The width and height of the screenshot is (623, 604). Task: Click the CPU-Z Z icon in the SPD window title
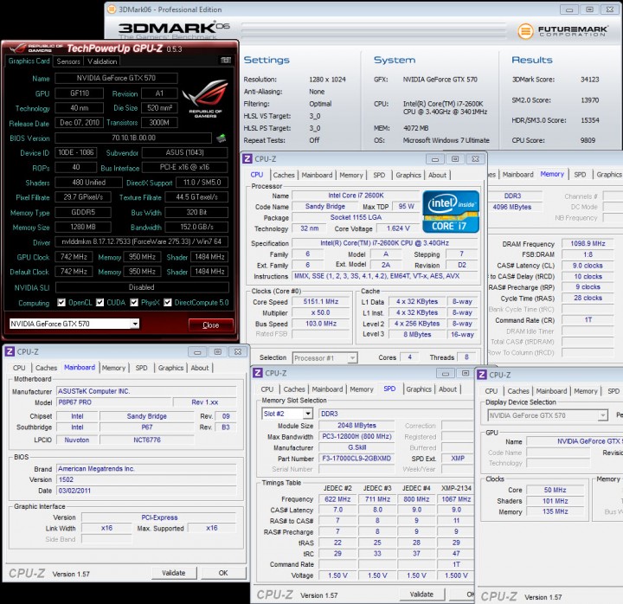258,373
